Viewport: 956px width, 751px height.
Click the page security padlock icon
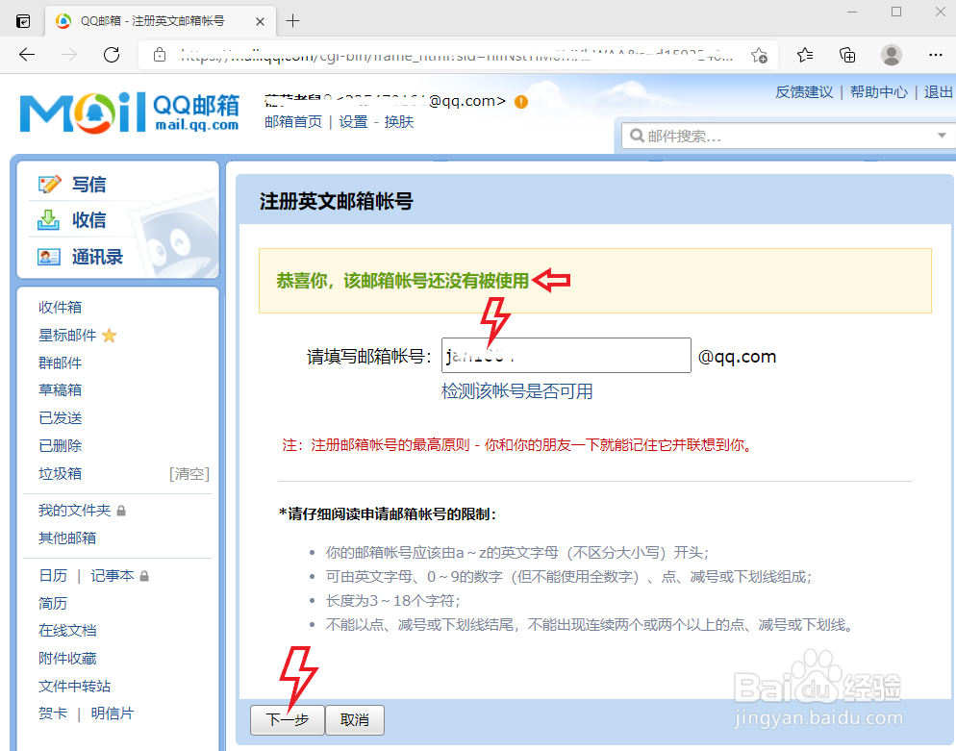[160, 56]
